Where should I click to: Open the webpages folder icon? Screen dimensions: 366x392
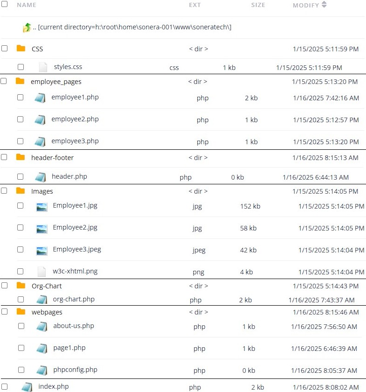(21, 312)
